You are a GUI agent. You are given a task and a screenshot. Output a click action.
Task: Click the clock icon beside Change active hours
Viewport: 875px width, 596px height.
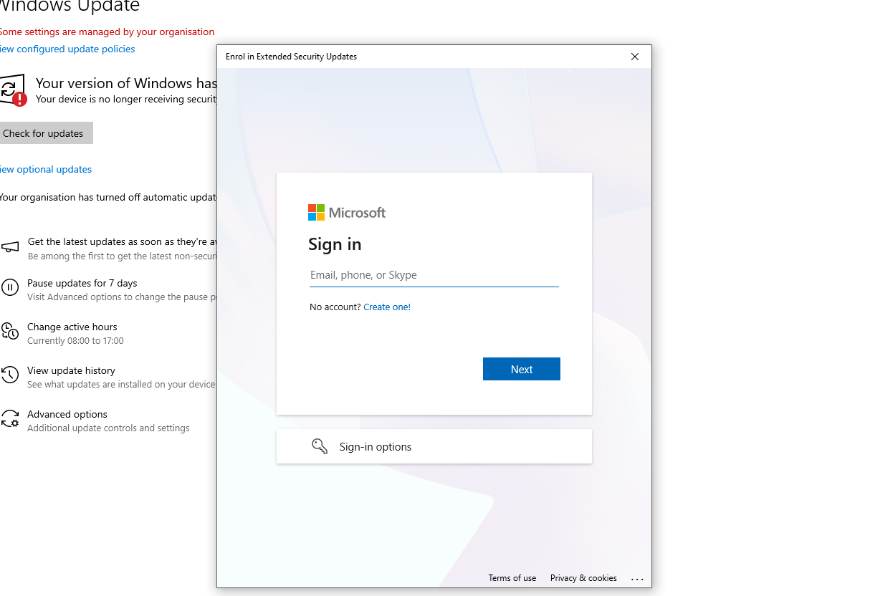pos(10,332)
